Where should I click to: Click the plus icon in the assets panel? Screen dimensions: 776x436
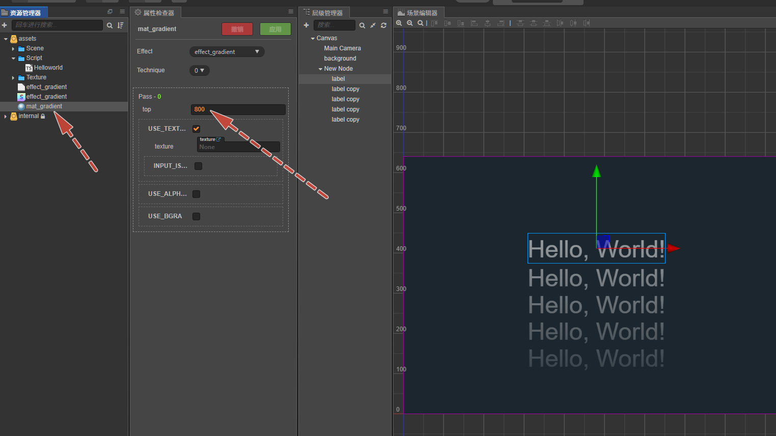point(5,25)
